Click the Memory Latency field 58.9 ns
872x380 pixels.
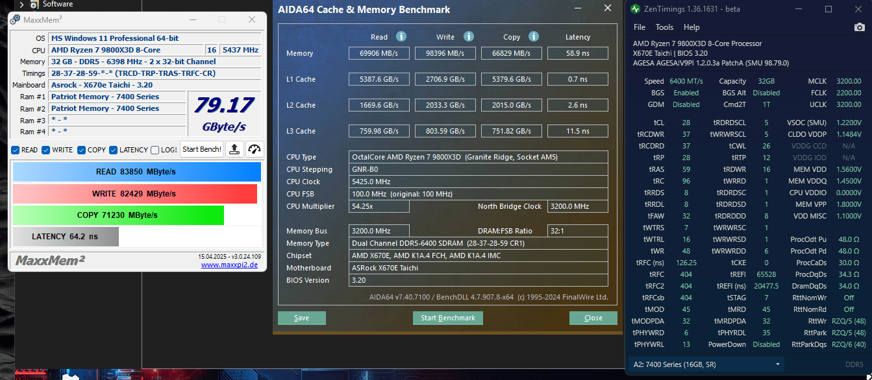[x=578, y=53]
